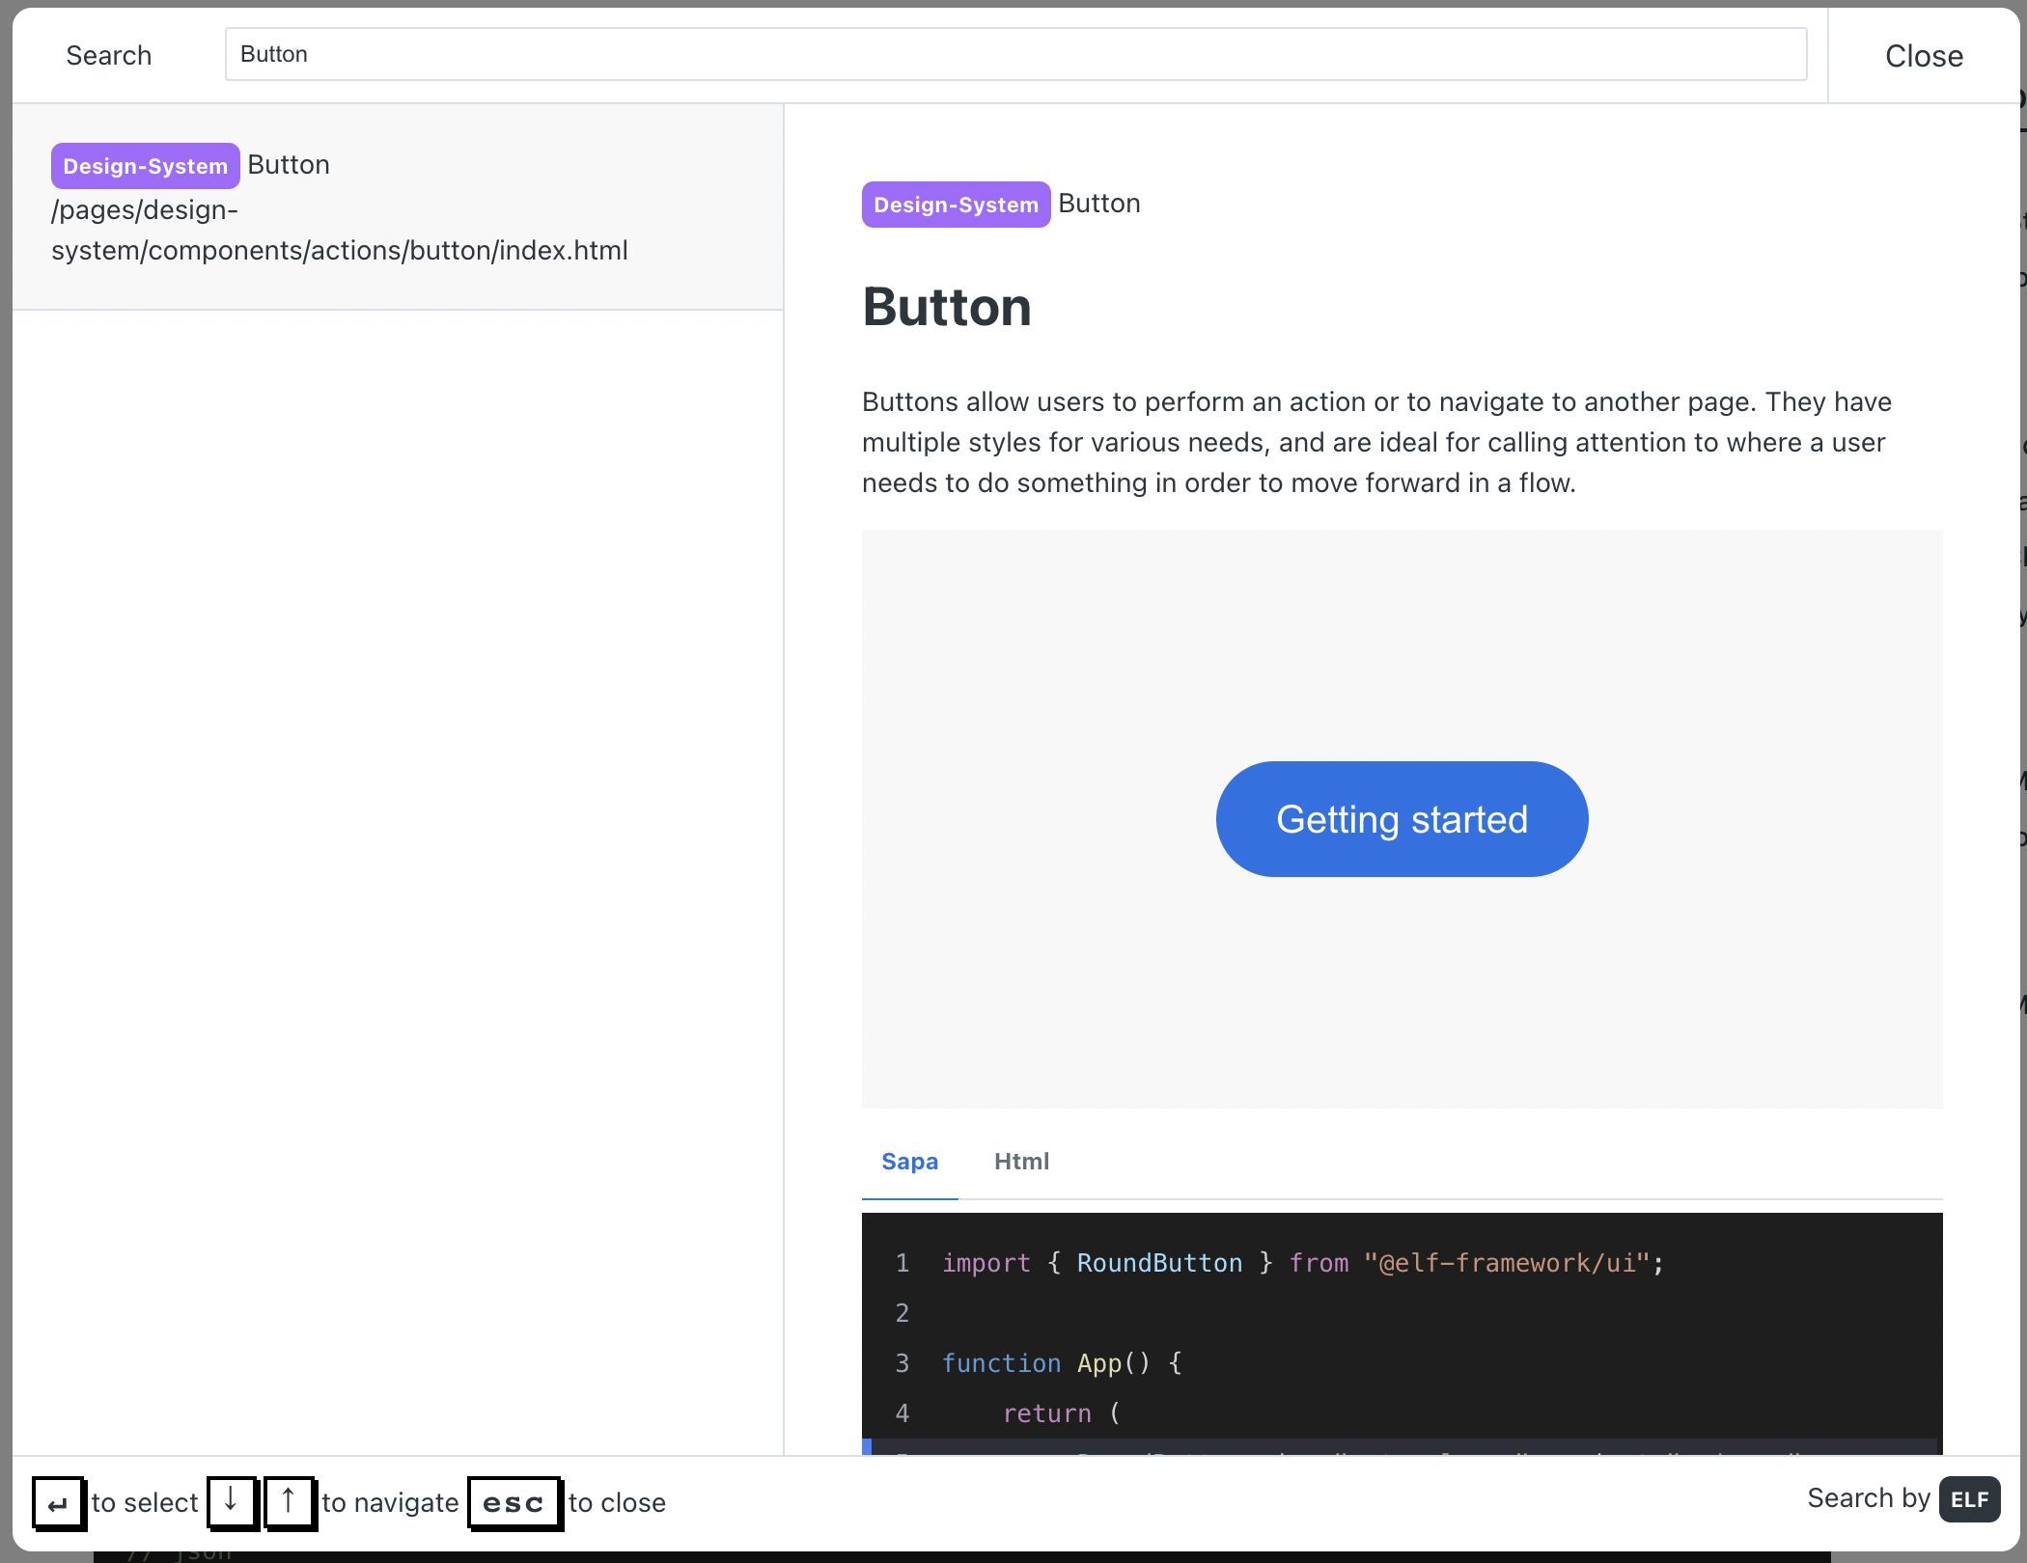Select the description paragraph about Buttons

(x=1374, y=442)
